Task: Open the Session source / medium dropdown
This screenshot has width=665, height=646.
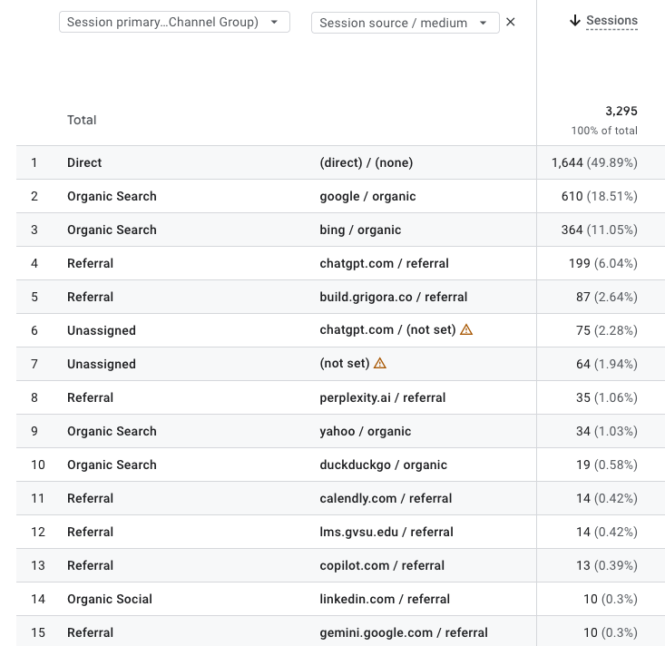Action: point(405,23)
